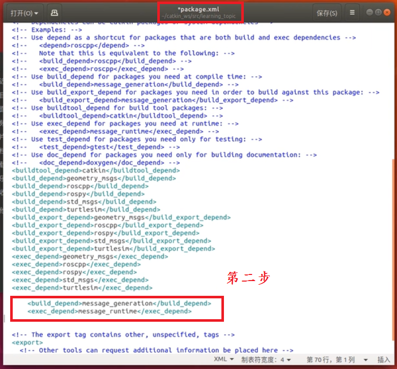Open line and column position dropdown
The height and width of the screenshot is (369, 397).
coord(337,359)
